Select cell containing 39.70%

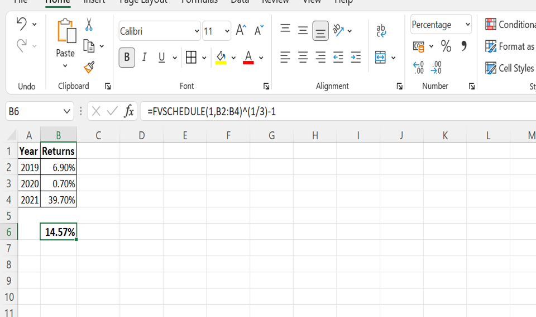point(59,200)
